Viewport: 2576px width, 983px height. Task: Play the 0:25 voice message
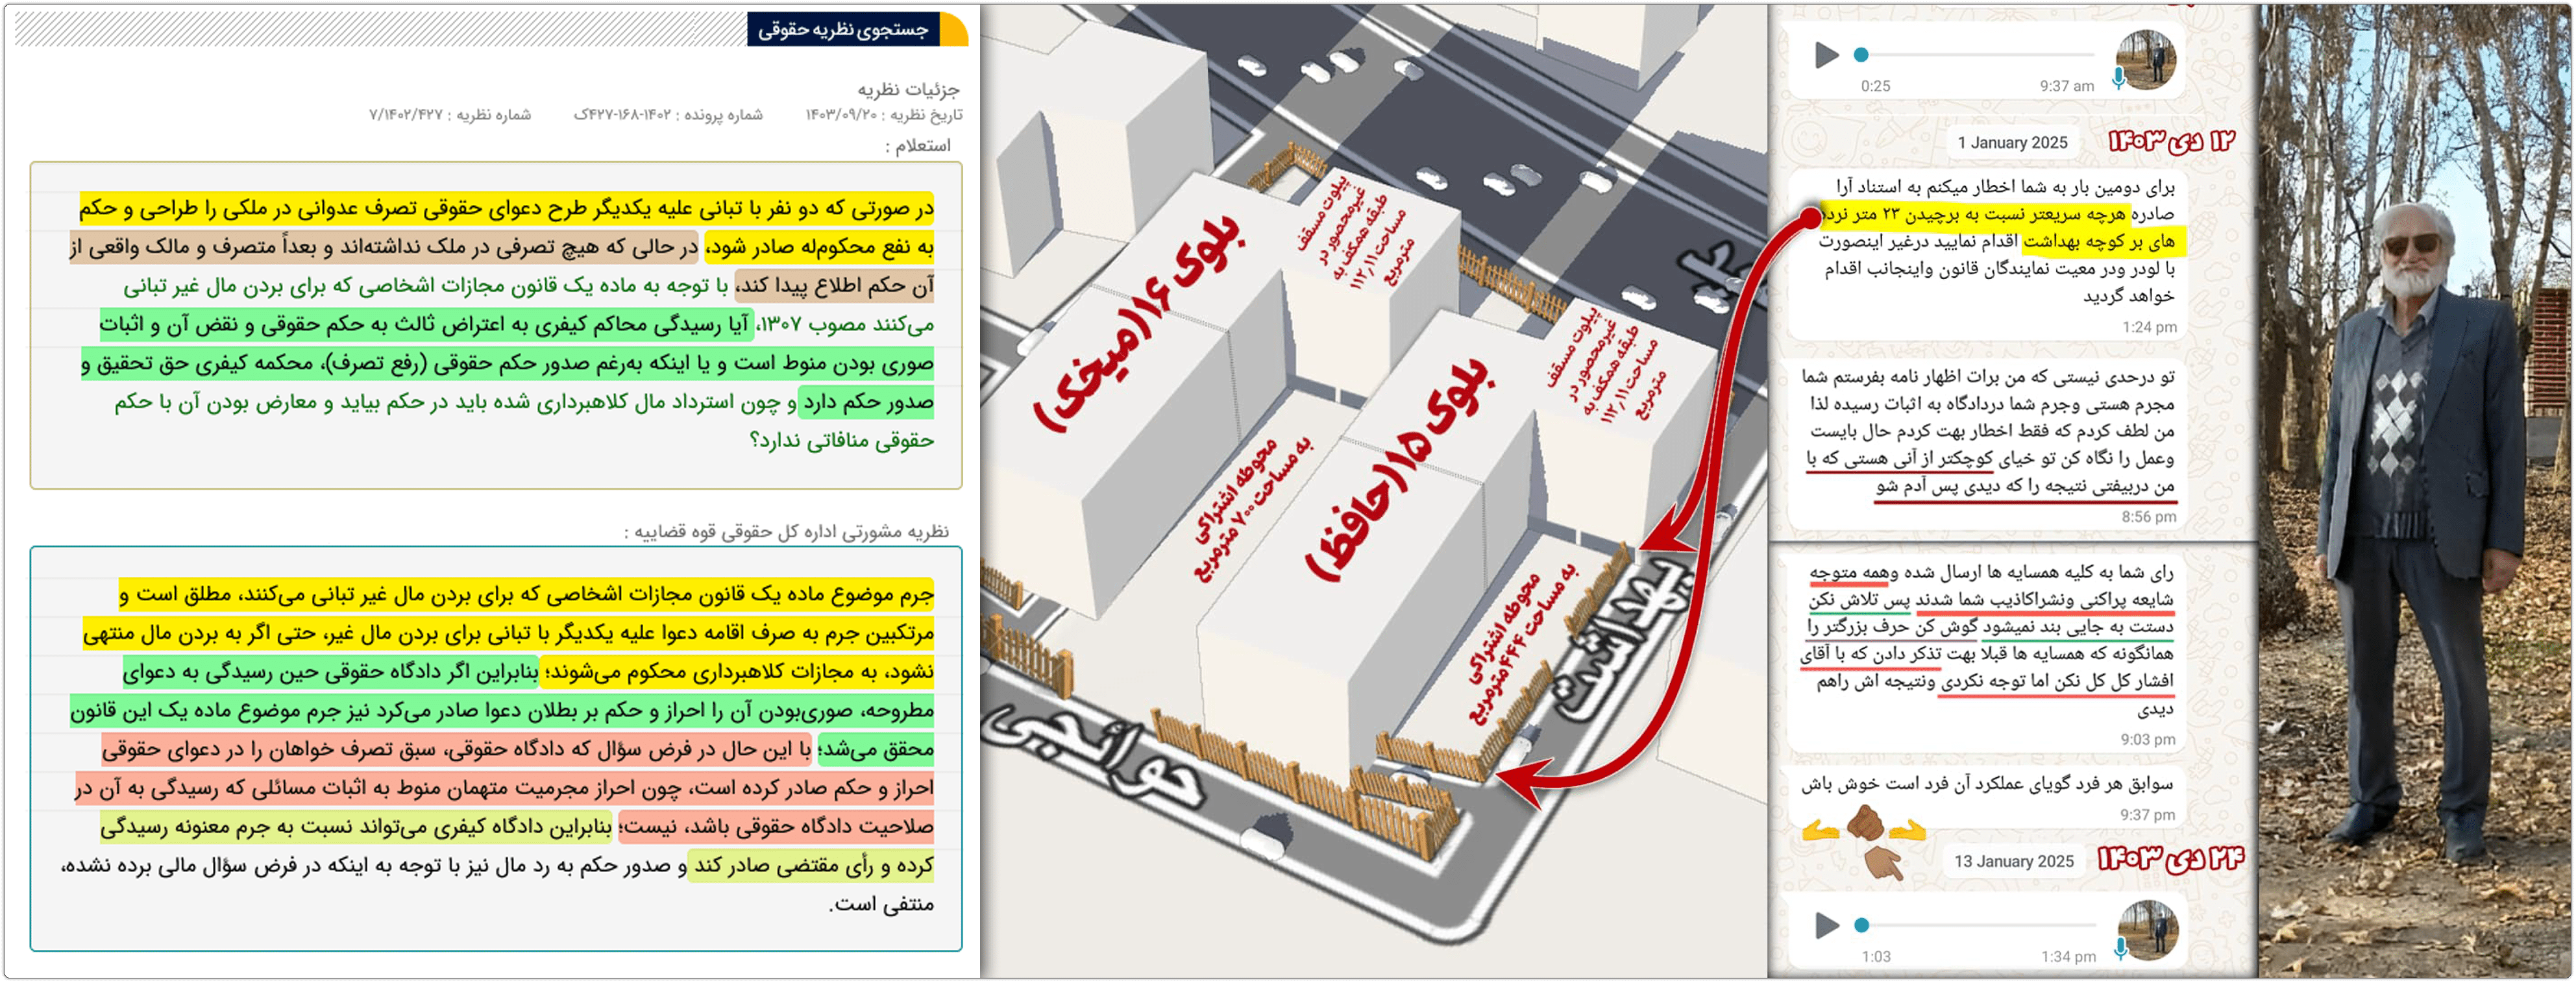point(1826,55)
